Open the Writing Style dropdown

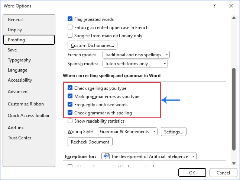[x=128, y=132]
